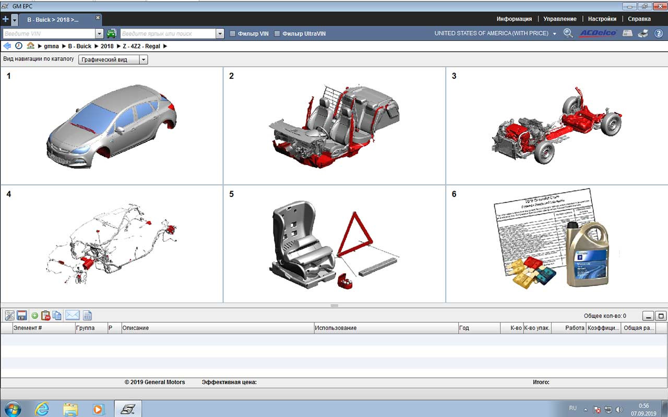Viewport: 668px width, 417px height.
Task: Click the 'Использование' column header
Action: [386, 328]
